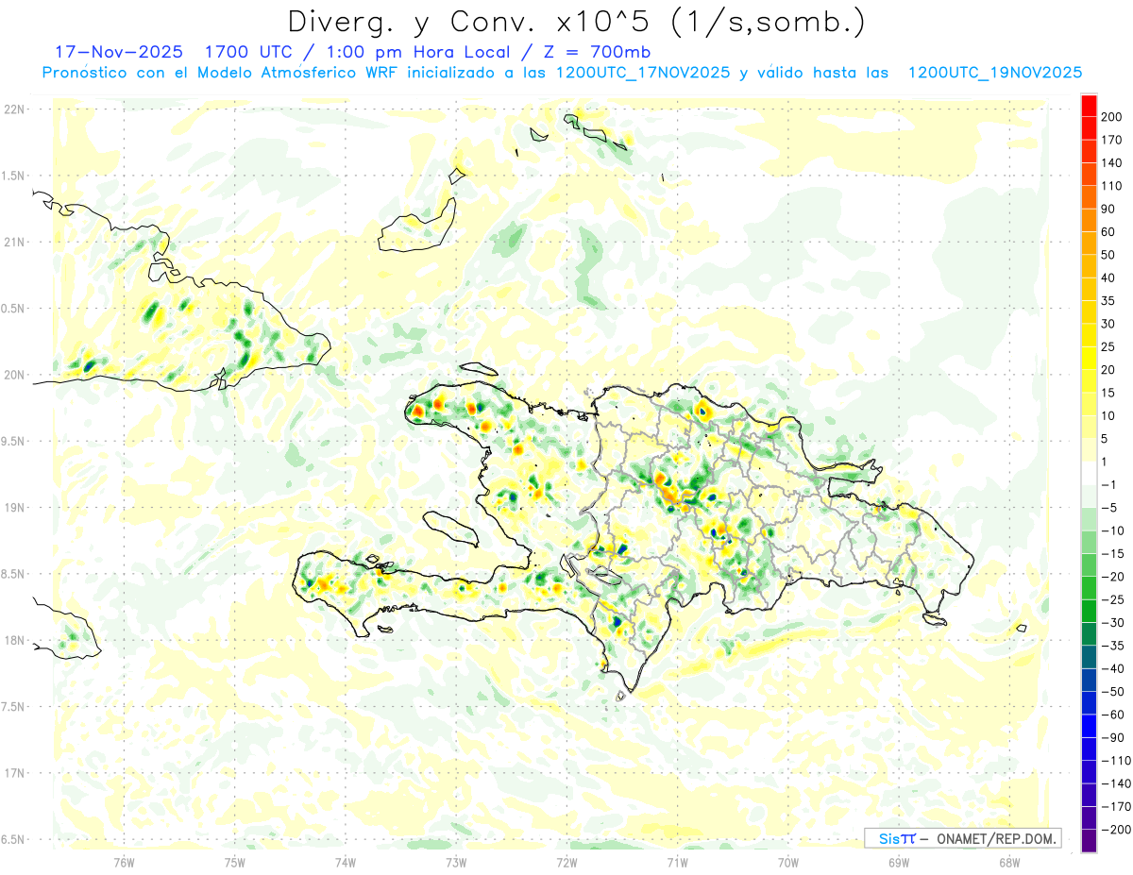Image resolution: width=1133 pixels, height=875 pixels.
Task: Click the white swatch between 1 and -1
Action: coord(1089,472)
